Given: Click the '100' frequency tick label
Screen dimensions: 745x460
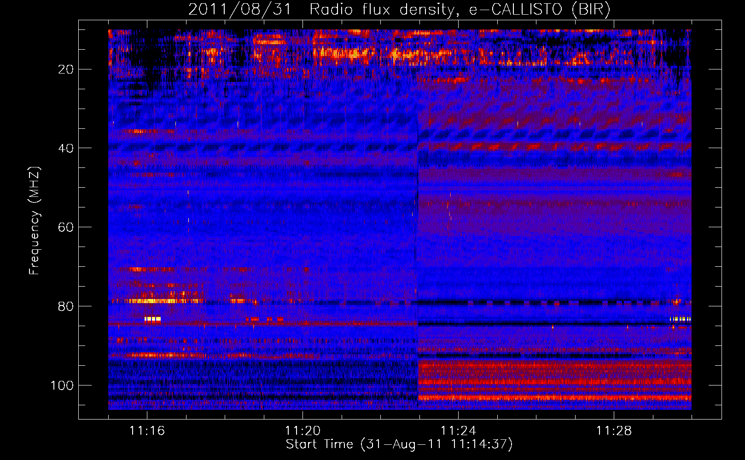Looking at the screenshot, I should coord(62,385).
